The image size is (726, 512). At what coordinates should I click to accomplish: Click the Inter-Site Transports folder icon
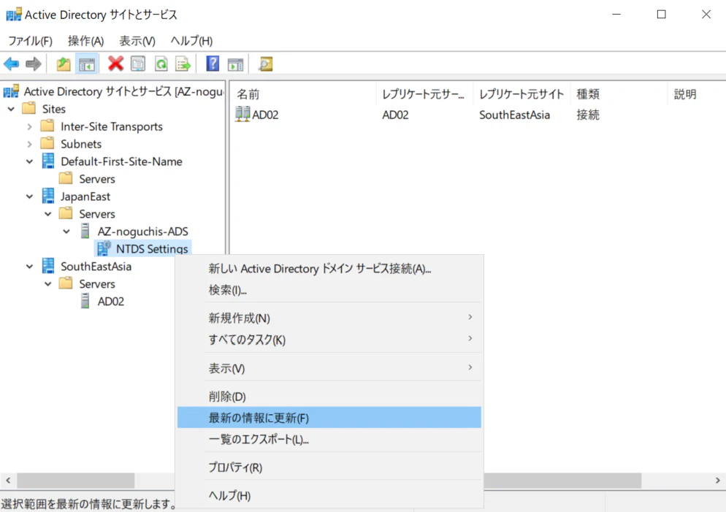coord(47,126)
